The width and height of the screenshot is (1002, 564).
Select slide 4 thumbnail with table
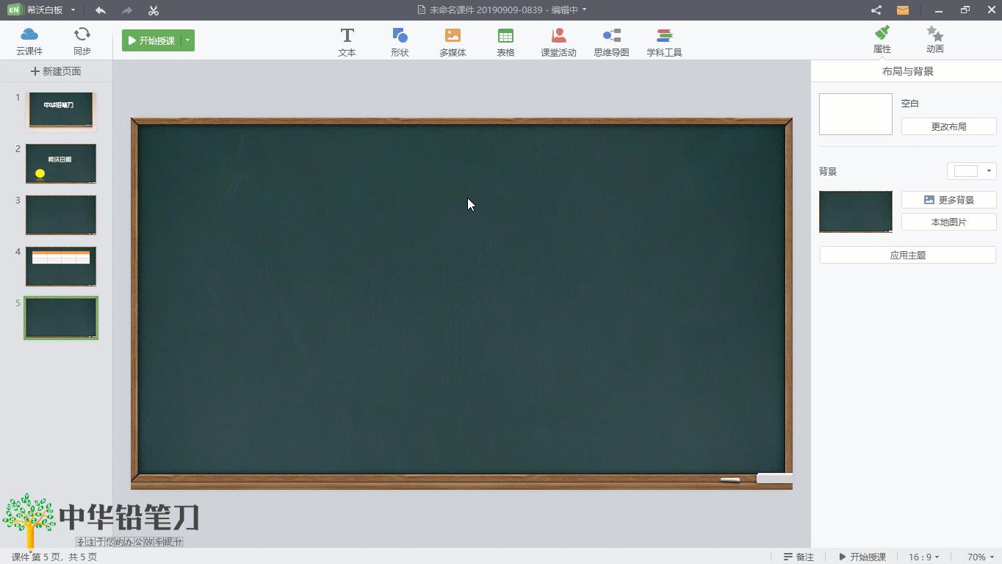point(61,266)
